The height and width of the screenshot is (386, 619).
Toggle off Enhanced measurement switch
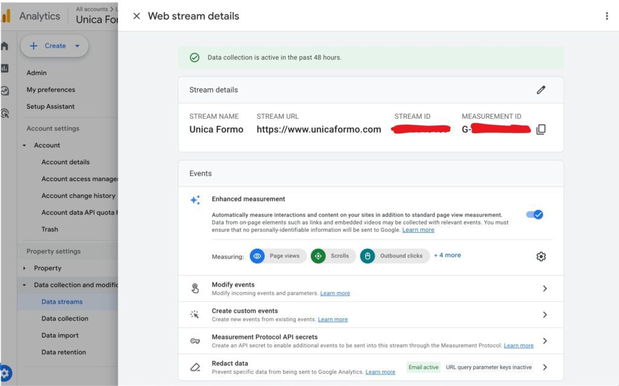[x=534, y=215]
